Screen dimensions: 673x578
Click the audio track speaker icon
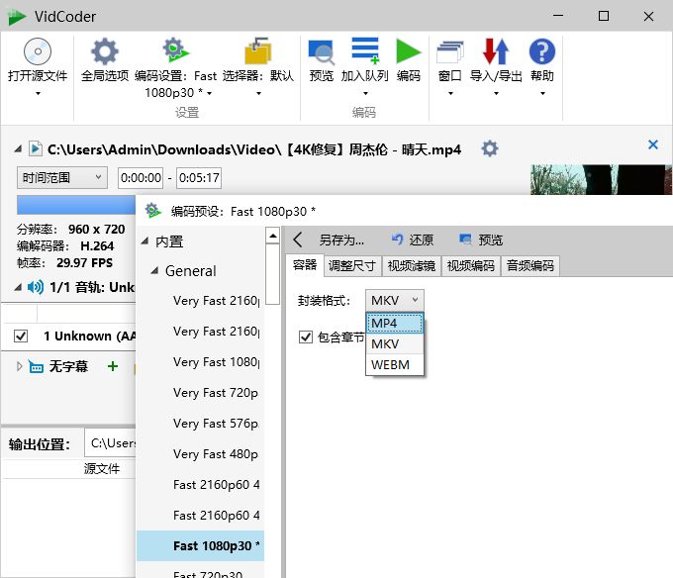[x=36, y=287]
